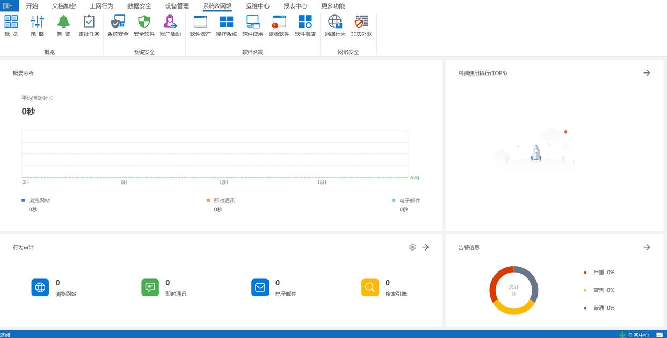Switch to the 运维中心 tab

pos(258,6)
